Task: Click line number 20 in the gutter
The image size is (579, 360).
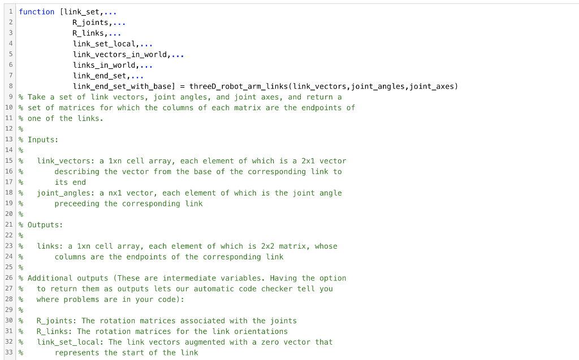Action: pos(9,214)
